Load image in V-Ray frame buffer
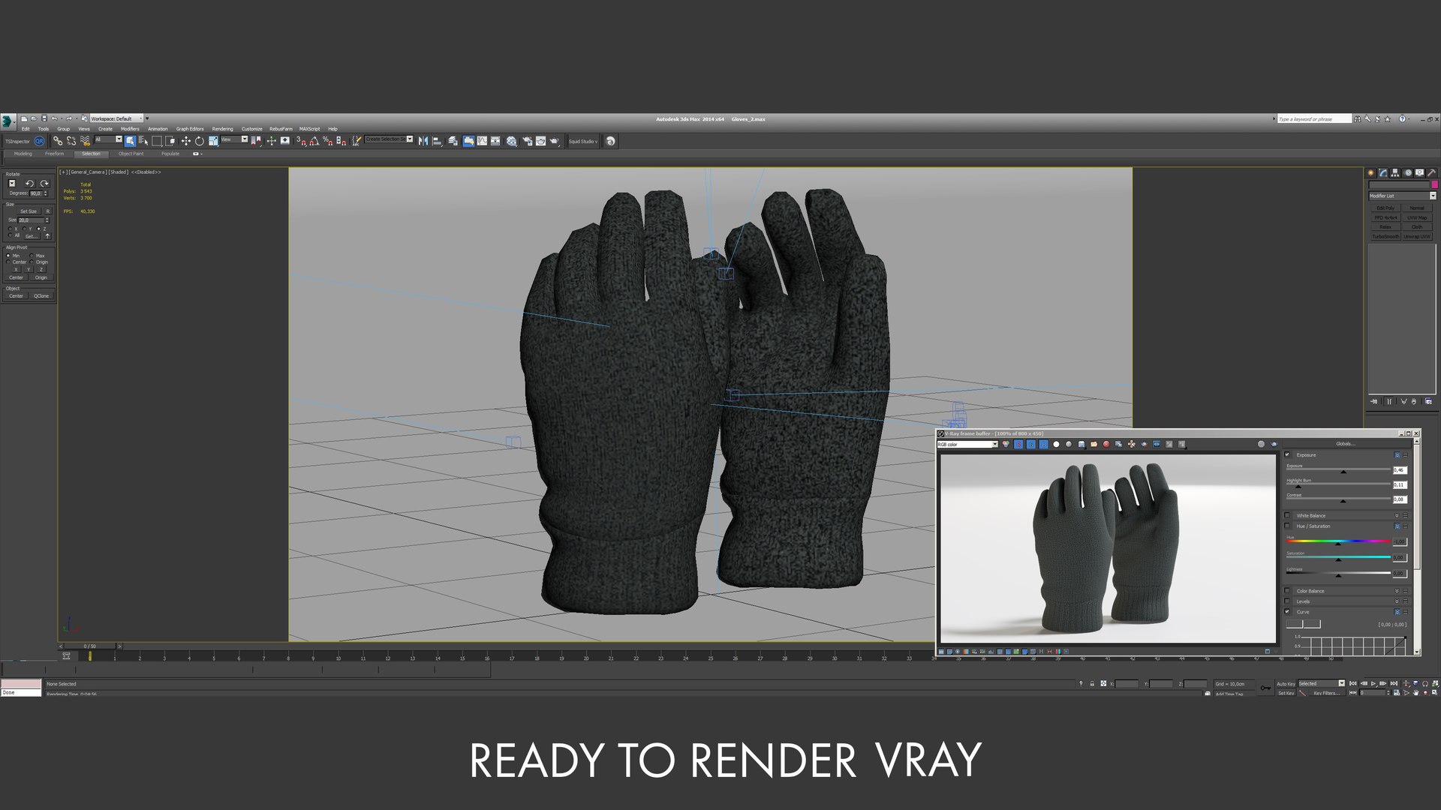1441x810 pixels. coord(1094,444)
